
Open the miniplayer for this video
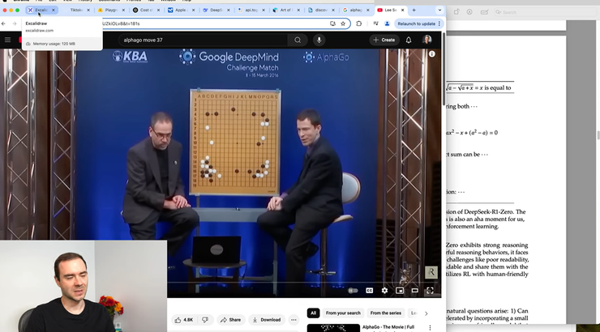pos(400,290)
